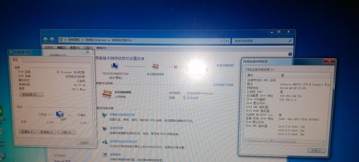Click the details list left scroll arrow
This screenshot has width=359, height=162.
pyautogui.click(x=246, y=140)
